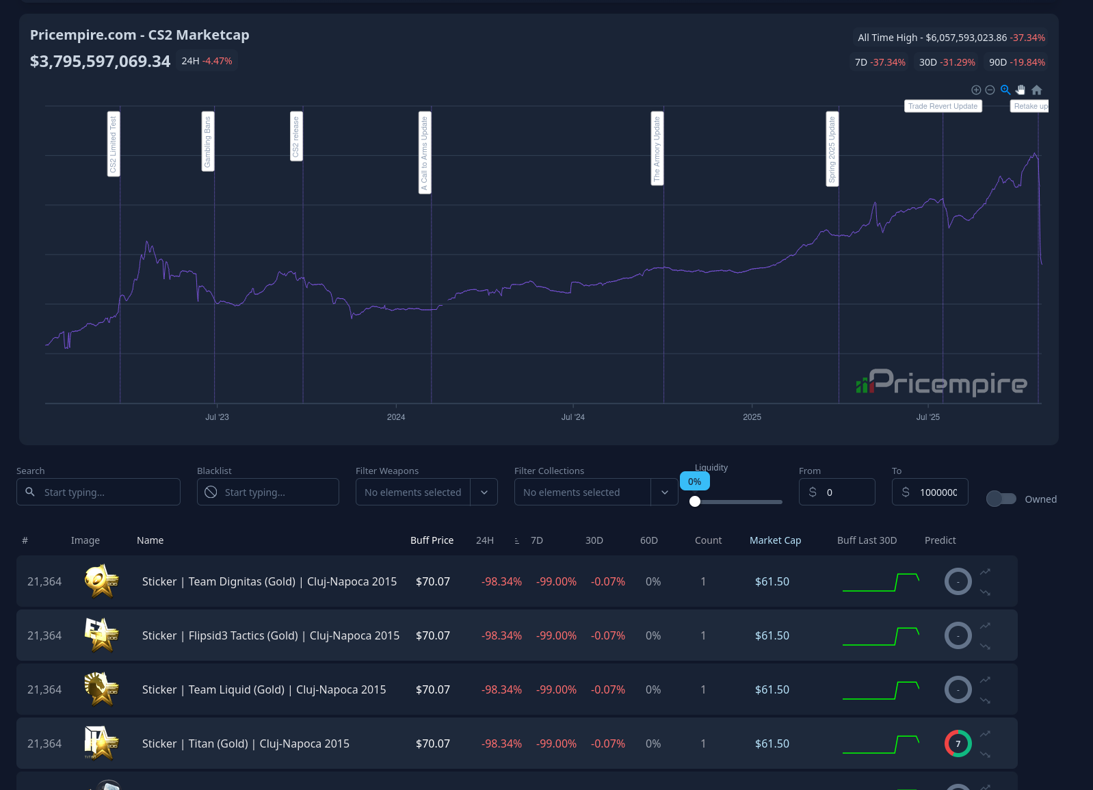Click the Trade Revert Update chart annotation

(943, 106)
